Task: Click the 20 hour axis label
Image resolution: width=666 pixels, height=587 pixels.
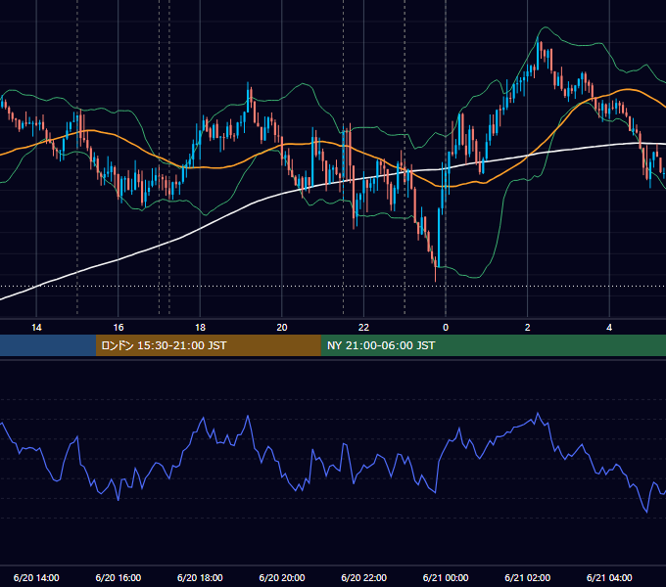Action: point(282,328)
